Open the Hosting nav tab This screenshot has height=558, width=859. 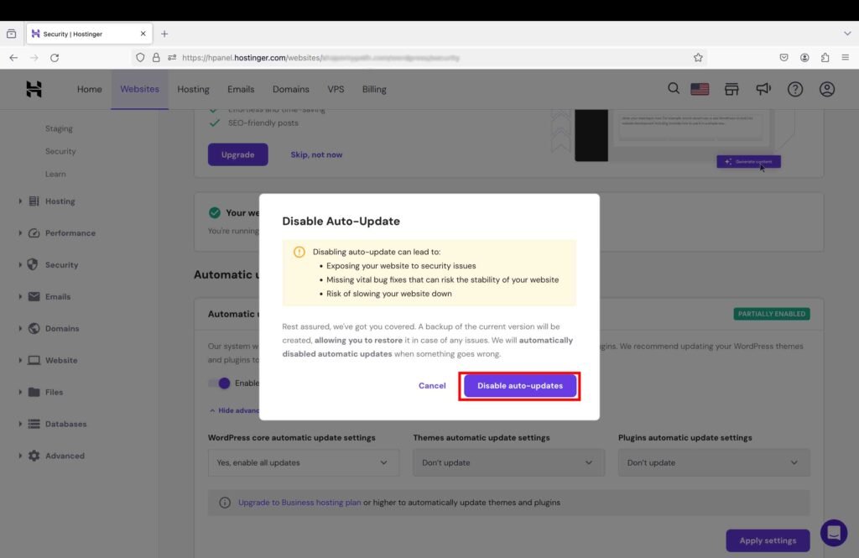pos(194,89)
